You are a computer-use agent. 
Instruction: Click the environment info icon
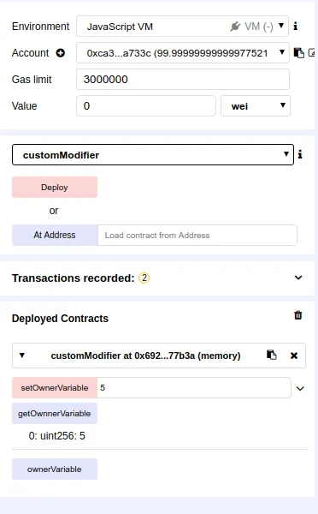coord(296,27)
